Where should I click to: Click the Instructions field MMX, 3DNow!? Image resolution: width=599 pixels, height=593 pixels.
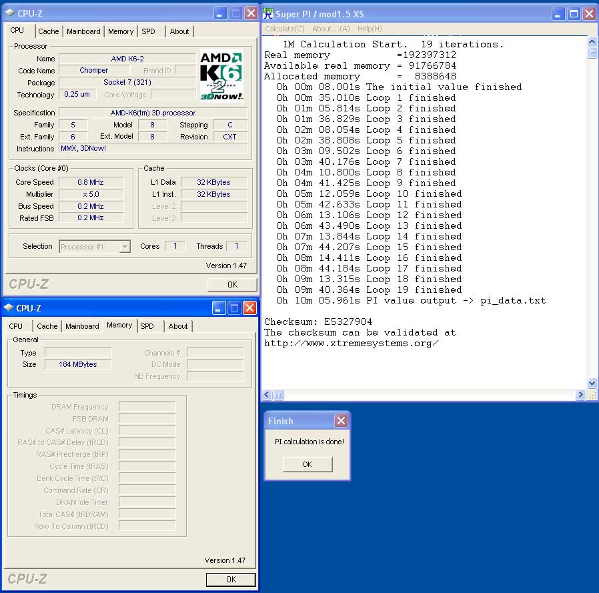(x=153, y=148)
